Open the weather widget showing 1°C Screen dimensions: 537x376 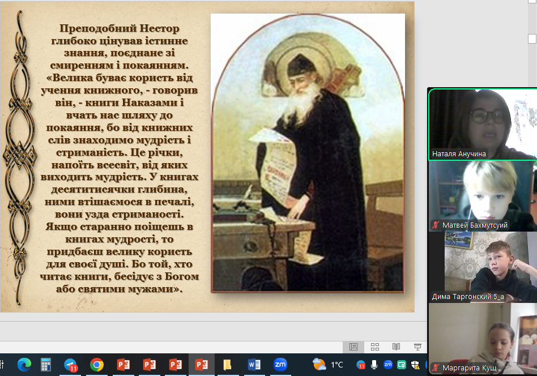click(x=328, y=365)
